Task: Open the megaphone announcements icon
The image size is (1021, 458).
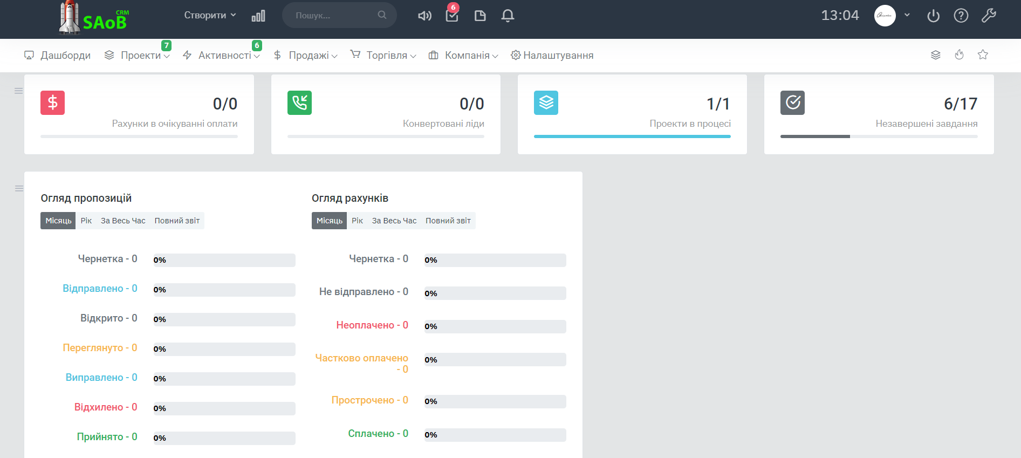Action: point(424,16)
